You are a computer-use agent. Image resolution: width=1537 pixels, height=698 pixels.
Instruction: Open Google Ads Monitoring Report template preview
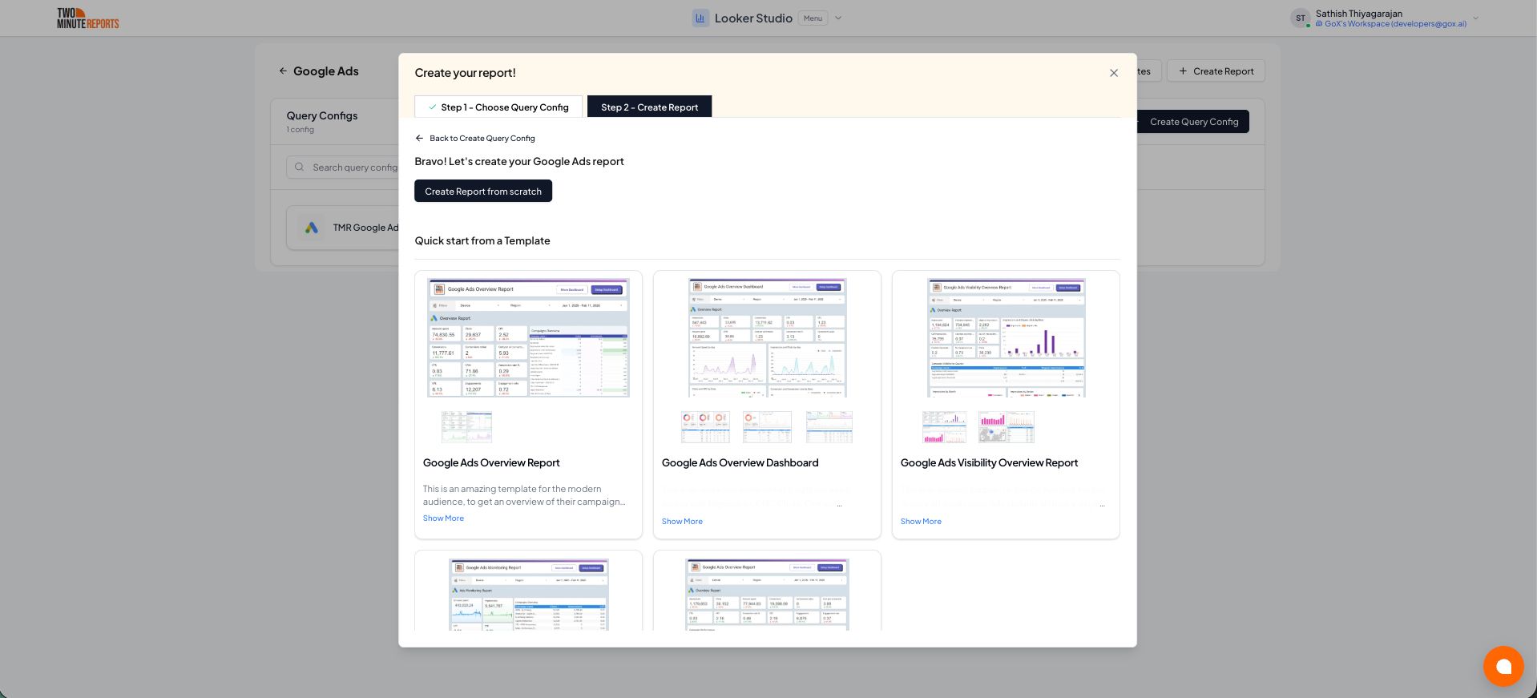click(x=528, y=595)
